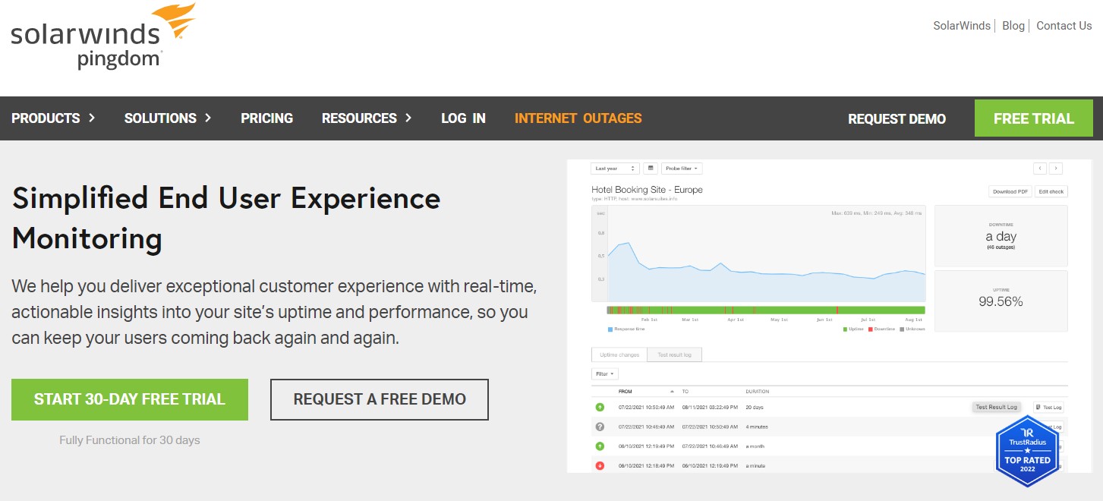
Task: Click the green up status icon for 20 days row
Action: [600, 408]
